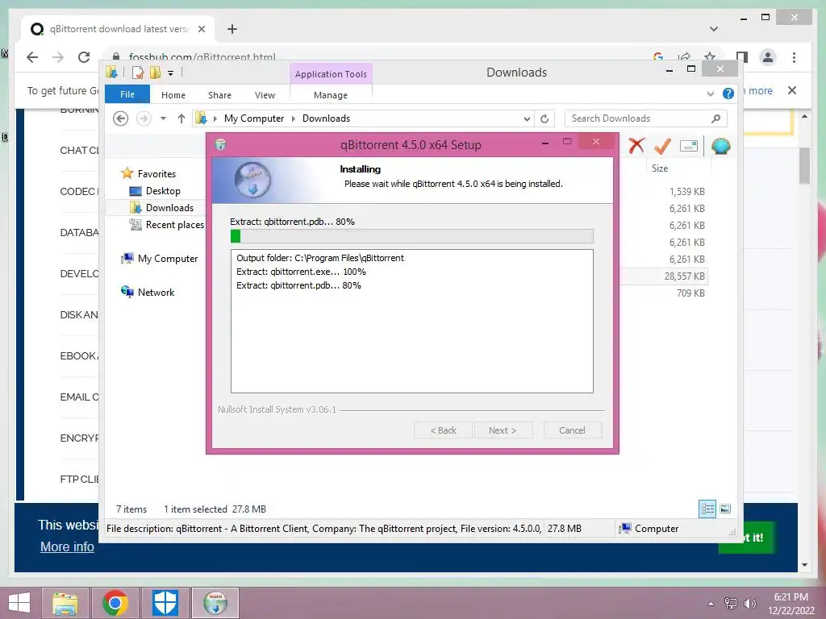826x619 pixels.
Task: Open Chrome tab search dropdown
Action: (x=714, y=29)
